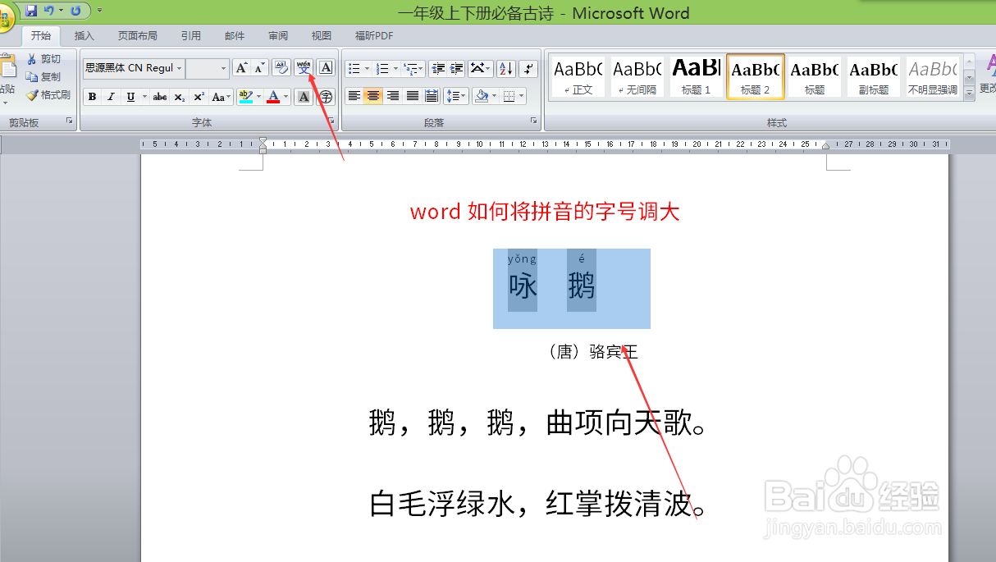Click Copy (复制) in clipboard group
The image size is (996, 562).
[x=43, y=76]
